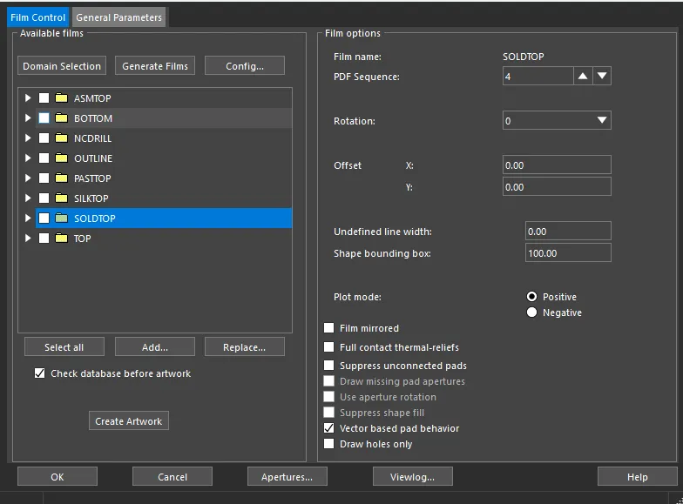Expand the TOP film tree node
This screenshot has height=504, width=683.
point(28,239)
